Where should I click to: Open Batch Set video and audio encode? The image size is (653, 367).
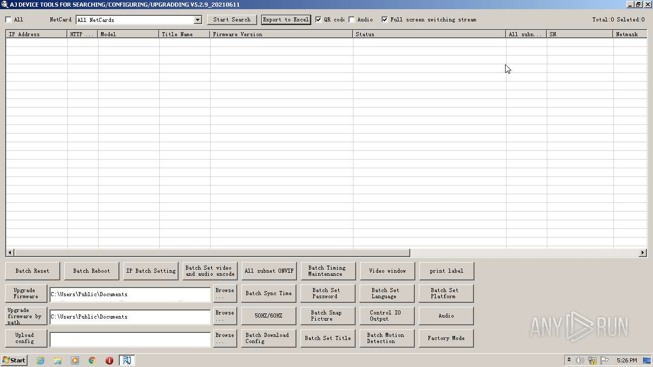pyautogui.click(x=210, y=271)
